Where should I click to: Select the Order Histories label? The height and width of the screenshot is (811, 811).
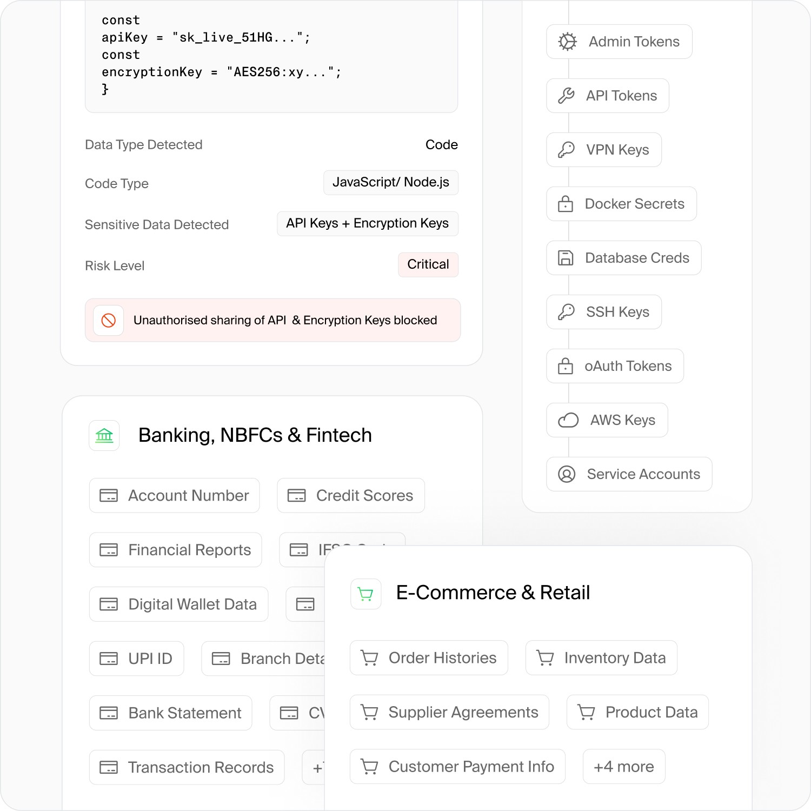click(x=443, y=658)
